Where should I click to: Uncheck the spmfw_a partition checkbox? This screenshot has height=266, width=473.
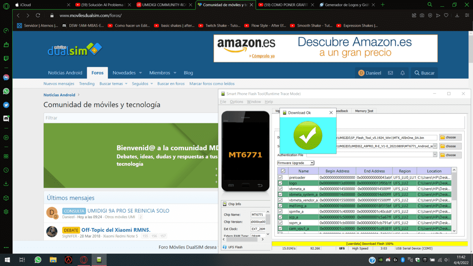tap(280, 211)
